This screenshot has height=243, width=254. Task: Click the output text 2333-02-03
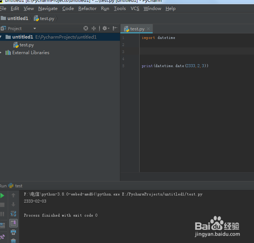pyautogui.click(x=35, y=201)
